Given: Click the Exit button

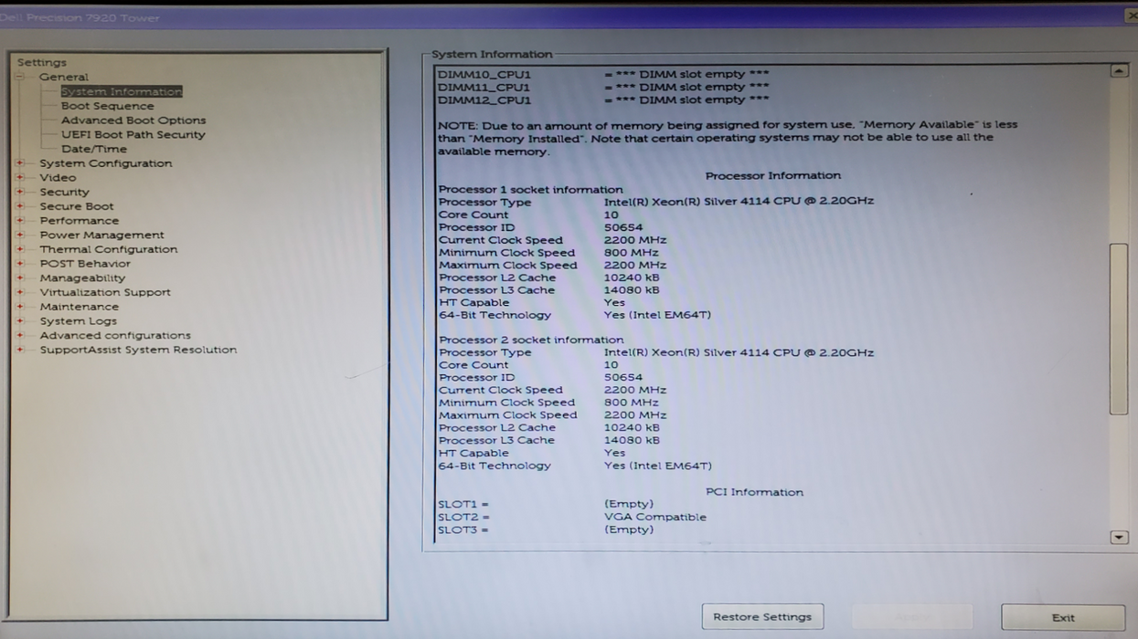Looking at the screenshot, I should point(1063,618).
